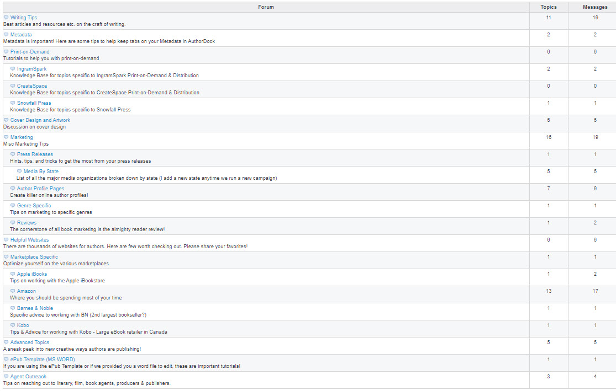The image size is (616, 391).
Task: Click Topics count 11 in Writing Tips row
Action: click(549, 18)
